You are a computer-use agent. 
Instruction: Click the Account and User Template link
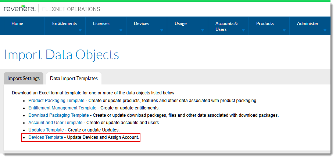(x=55, y=123)
